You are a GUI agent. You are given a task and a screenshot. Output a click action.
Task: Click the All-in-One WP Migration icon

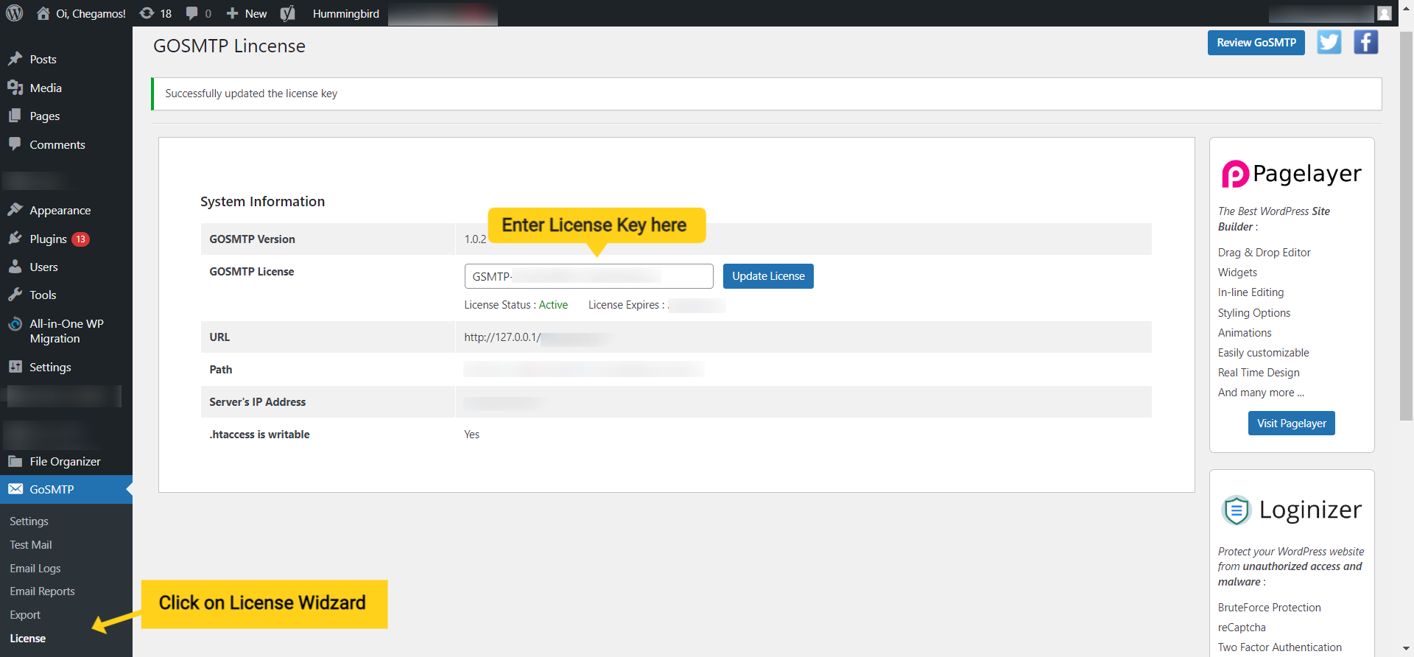pyautogui.click(x=15, y=324)
